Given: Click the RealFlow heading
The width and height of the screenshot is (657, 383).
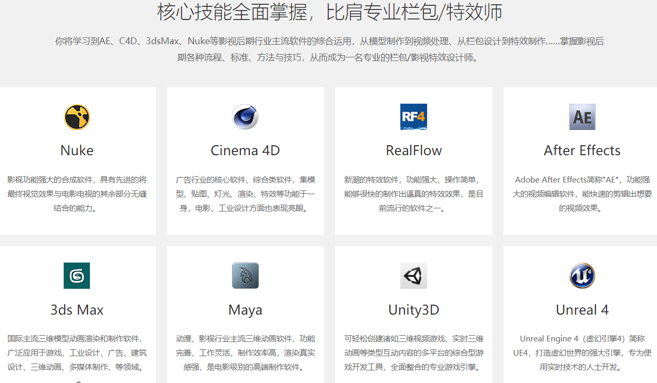Looking at the screenshot, I should [413, 150].
